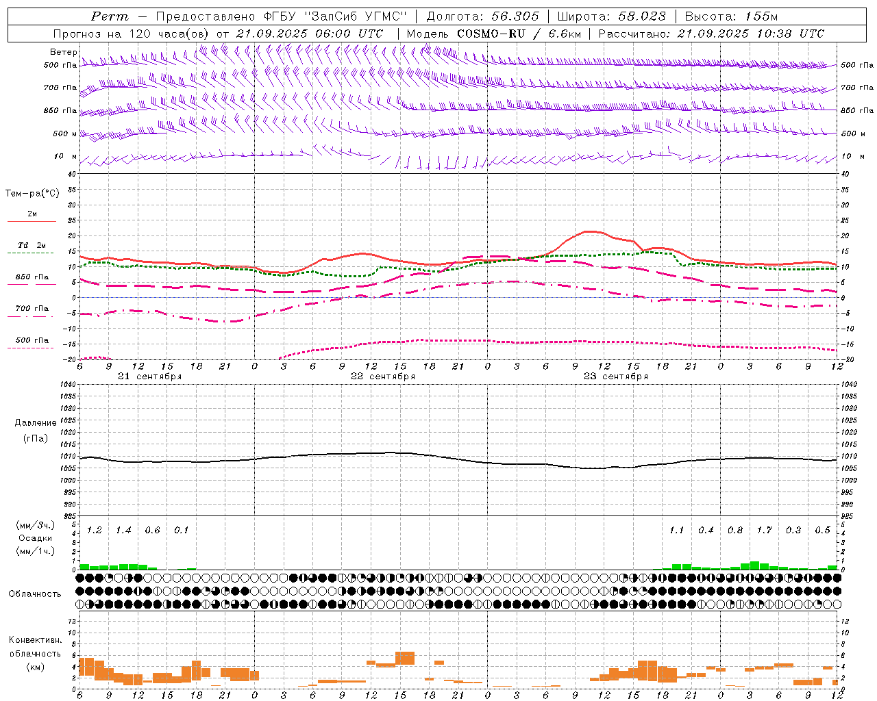The width and height of the screenshot is (877, 701).
Task: Click the Высота: 155м value
Action: click(731, 16)
